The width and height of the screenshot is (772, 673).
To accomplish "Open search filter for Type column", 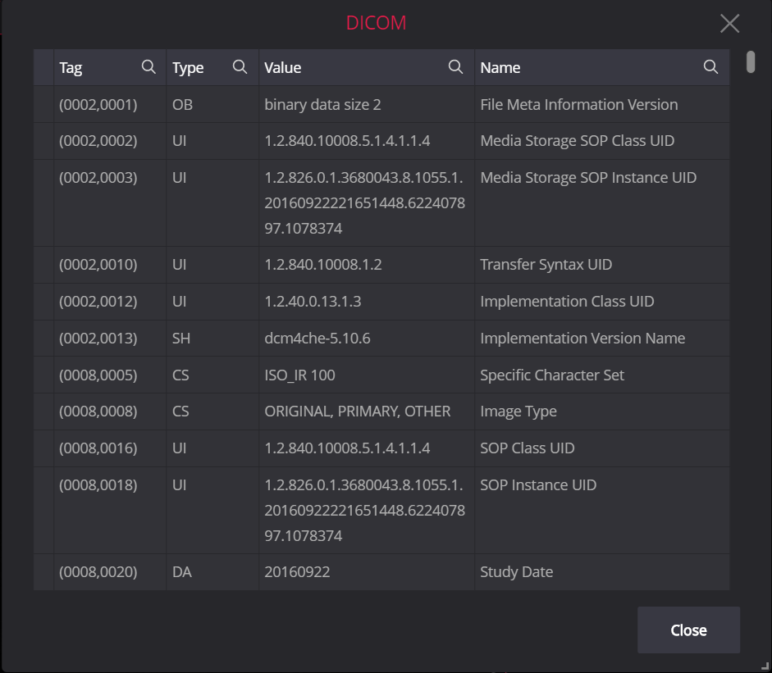I will (x=240, y=67).
